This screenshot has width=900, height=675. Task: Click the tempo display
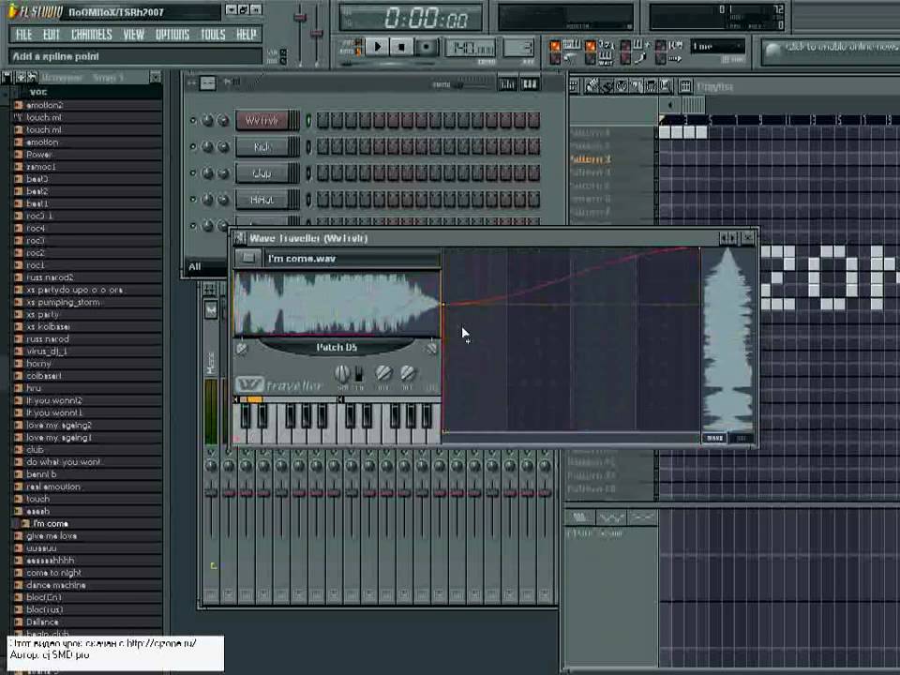point(471,48)
